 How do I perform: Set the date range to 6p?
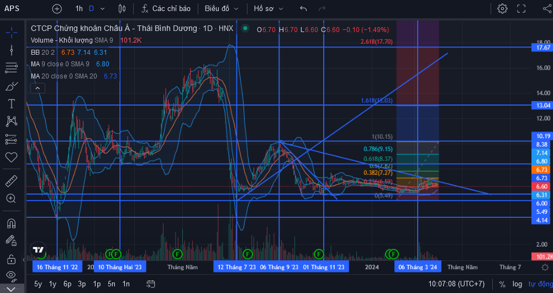click(x=67, y=284)
